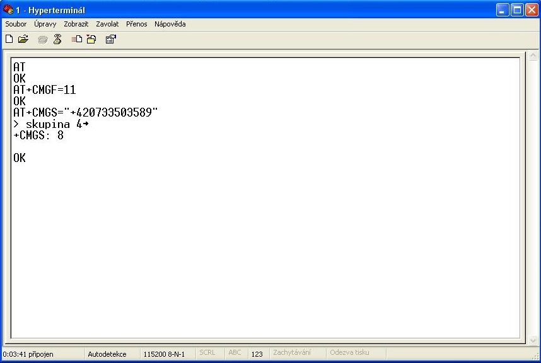Click the AT+CMGS phone number line
This screenshot has width=541, height=363.
click(x=85, y=112)
